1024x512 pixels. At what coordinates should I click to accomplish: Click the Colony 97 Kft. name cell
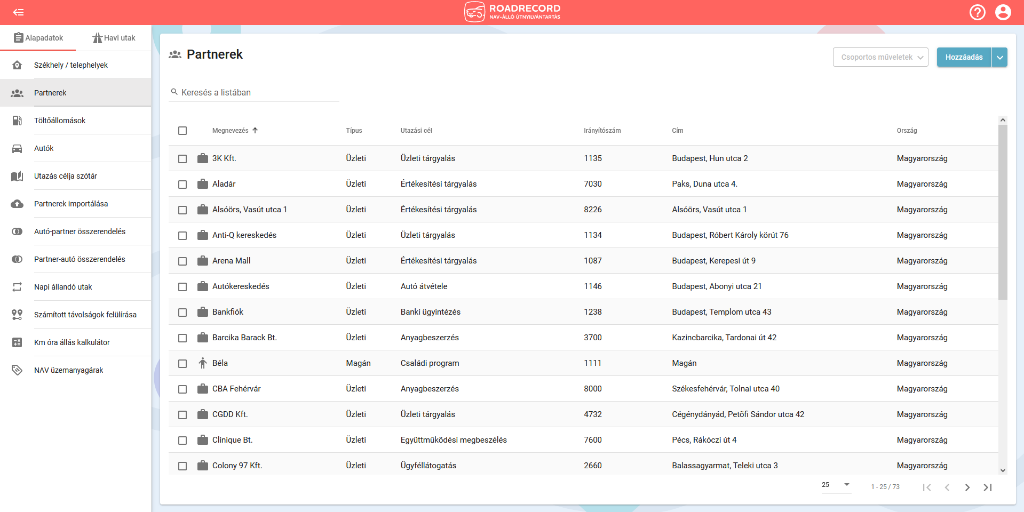coord(237,466)
